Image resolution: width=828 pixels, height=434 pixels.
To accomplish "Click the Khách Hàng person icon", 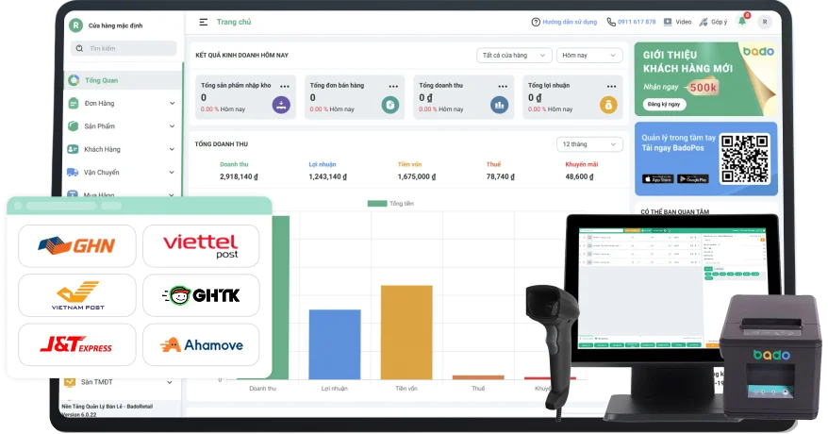I will (x=73, y=149).
